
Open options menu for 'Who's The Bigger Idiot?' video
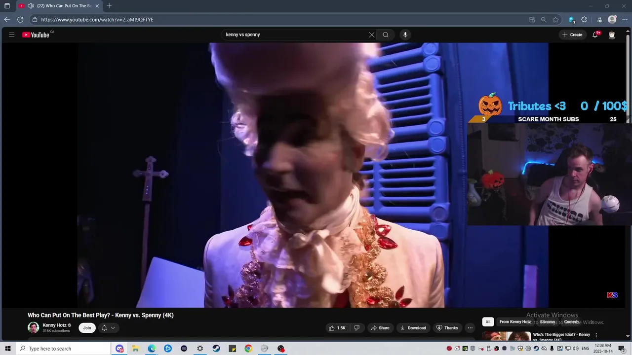click(x=596, y=335)
